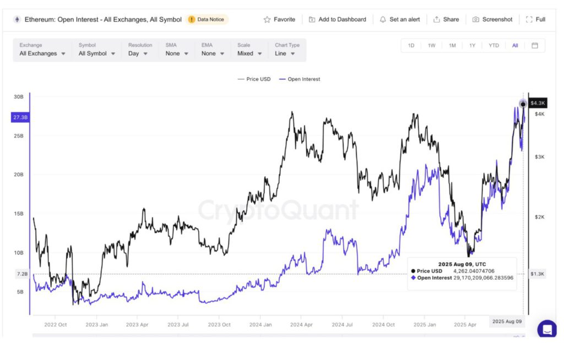Select the 1Y time range tab
Image resolution: width=564 pixels, height=343 pixels.
click(x=472, y=45)
